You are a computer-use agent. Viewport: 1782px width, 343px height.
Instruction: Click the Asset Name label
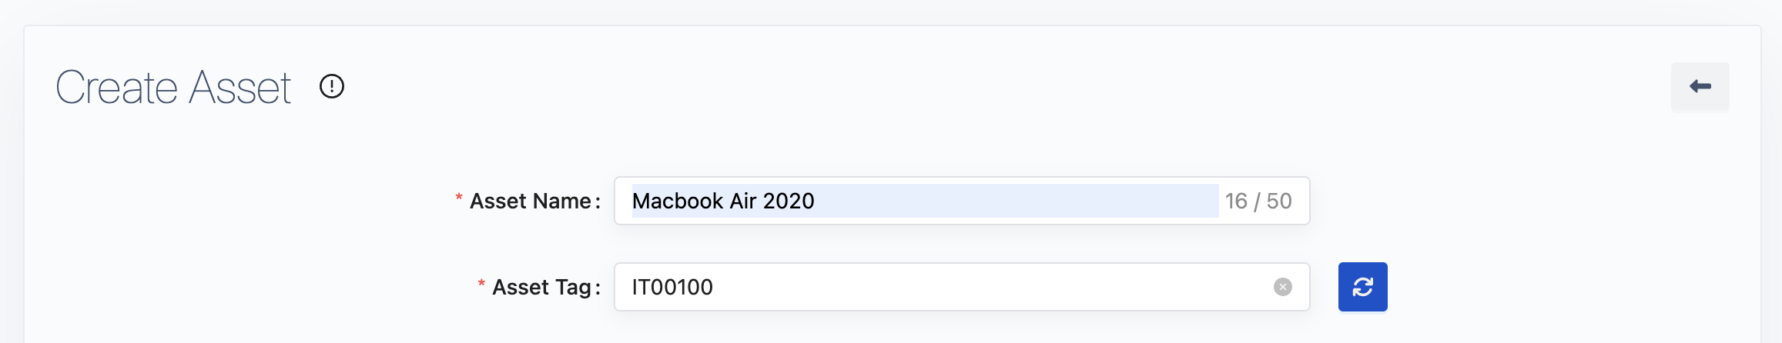tap(531, 201)
